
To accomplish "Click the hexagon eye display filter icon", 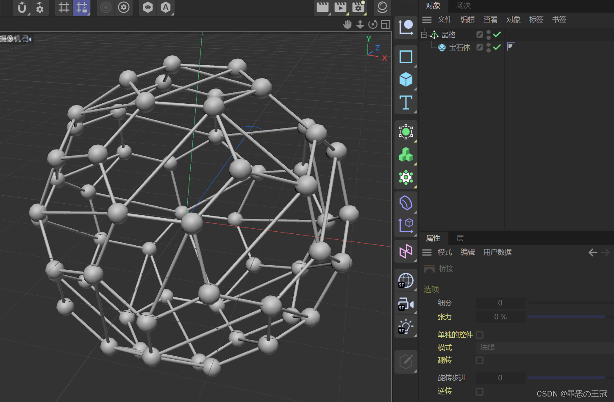I will (148, 7).
